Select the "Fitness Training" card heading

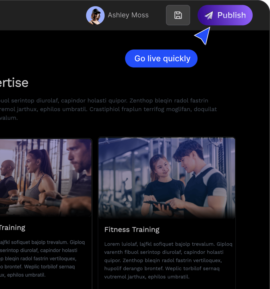[x=132, y=230]
